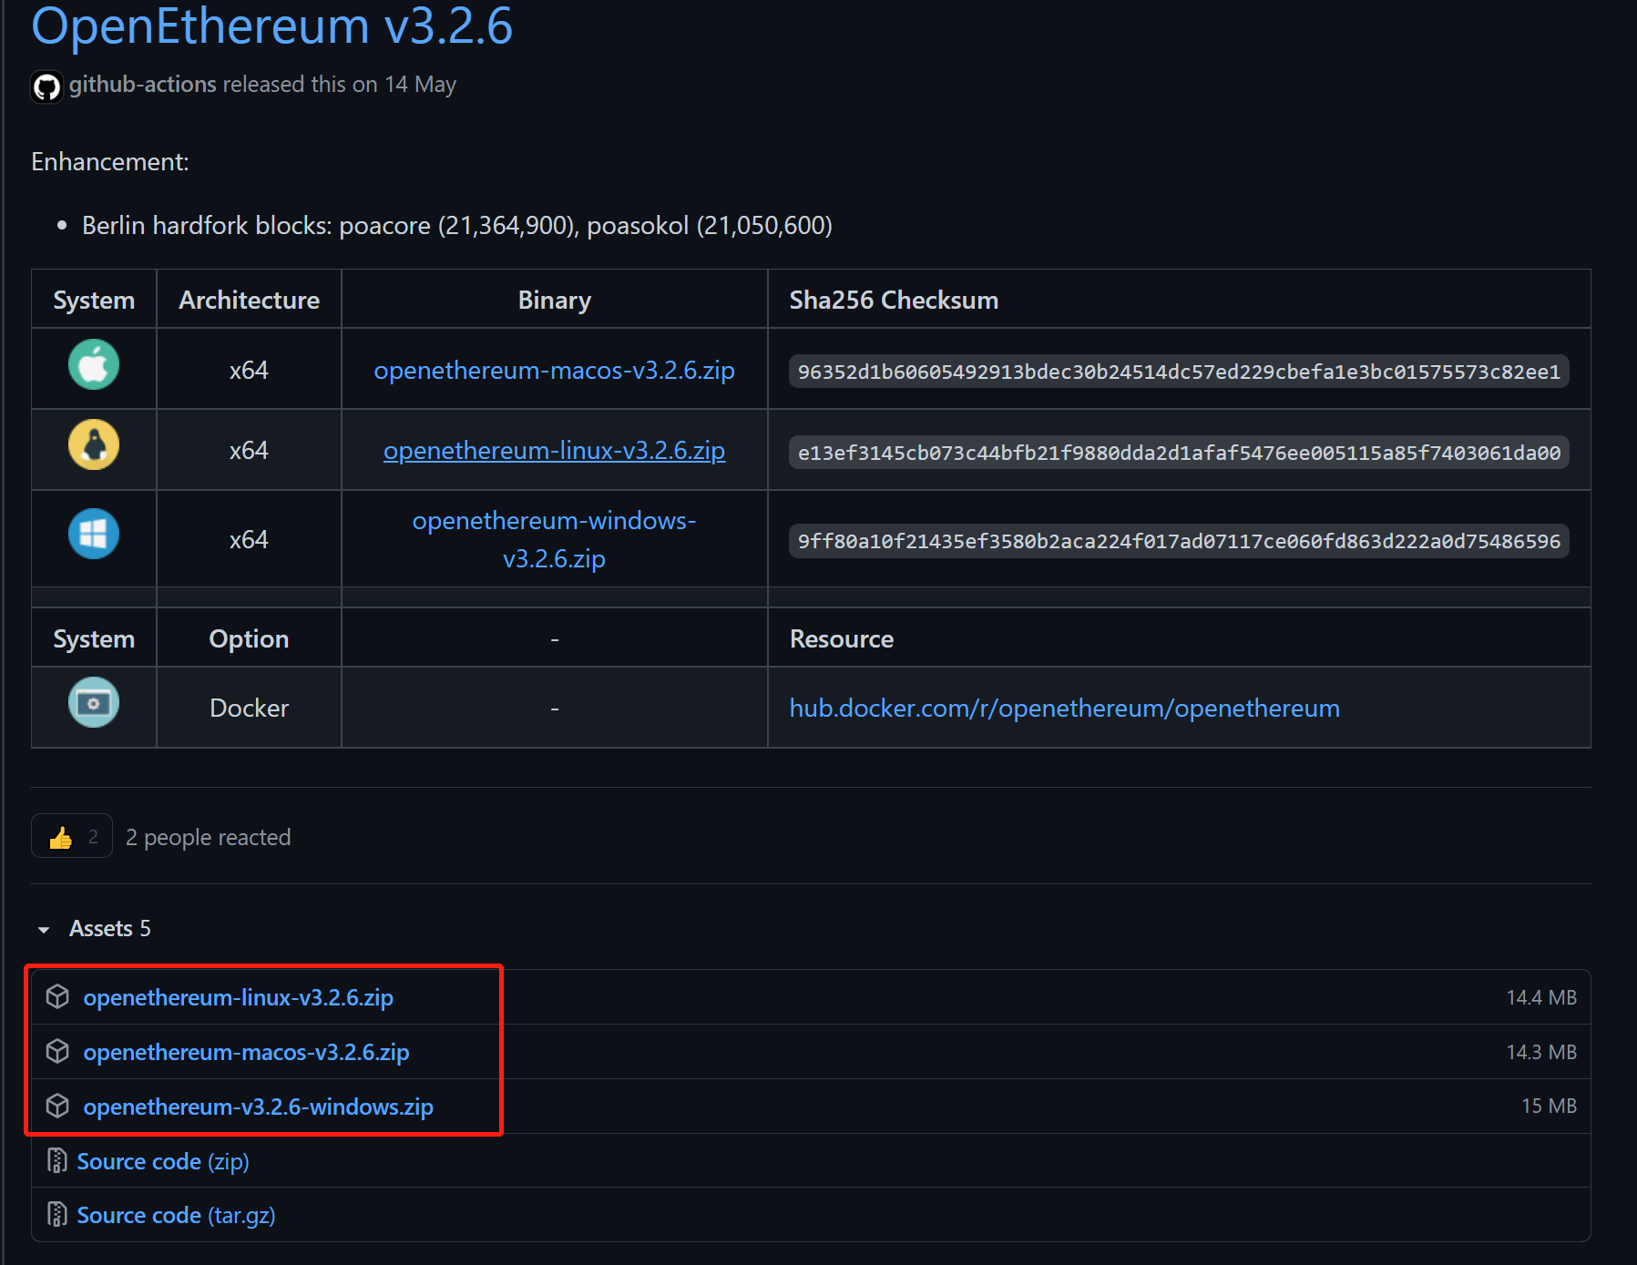Select the Linux sha256 checksum starting e13ef314

pyautogui.click(x=1179, y=453)
